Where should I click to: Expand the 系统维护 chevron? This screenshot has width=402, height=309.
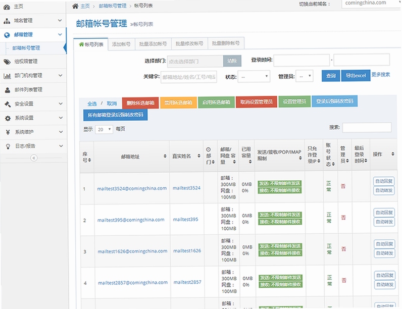pyautogui.click(x=61, y=132)
